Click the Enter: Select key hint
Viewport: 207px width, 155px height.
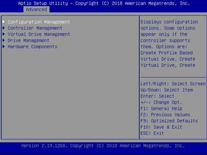click(157, 96)
